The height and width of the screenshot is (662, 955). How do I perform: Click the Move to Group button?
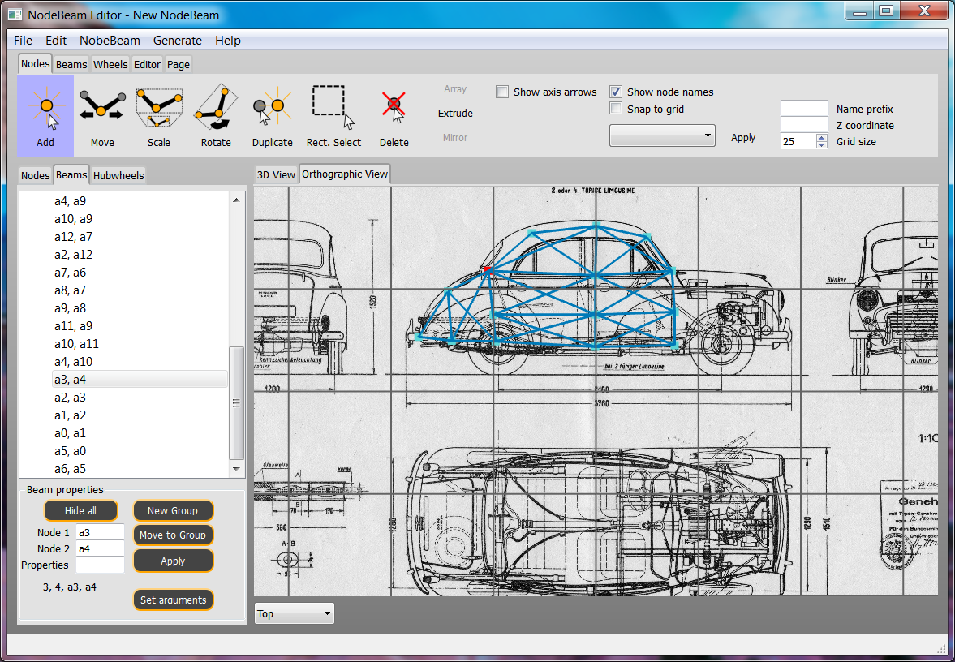click(x=173, y=535)
